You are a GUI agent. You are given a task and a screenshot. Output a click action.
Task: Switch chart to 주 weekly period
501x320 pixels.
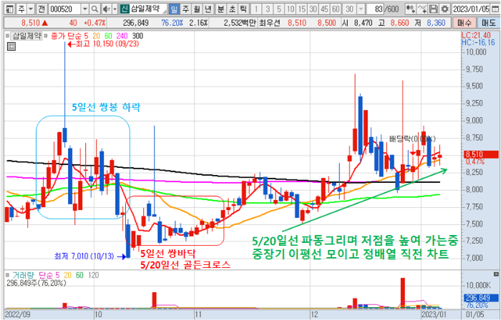point(185,9)
